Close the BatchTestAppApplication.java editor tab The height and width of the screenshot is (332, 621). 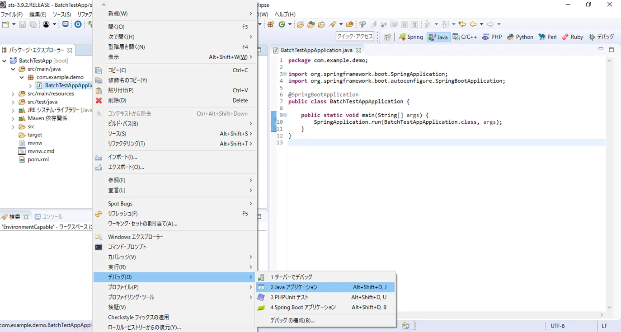pyautogui.click(x=358, y=50)
